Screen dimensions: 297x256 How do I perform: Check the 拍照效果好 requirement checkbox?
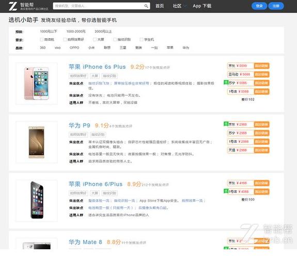pos(65,39)
